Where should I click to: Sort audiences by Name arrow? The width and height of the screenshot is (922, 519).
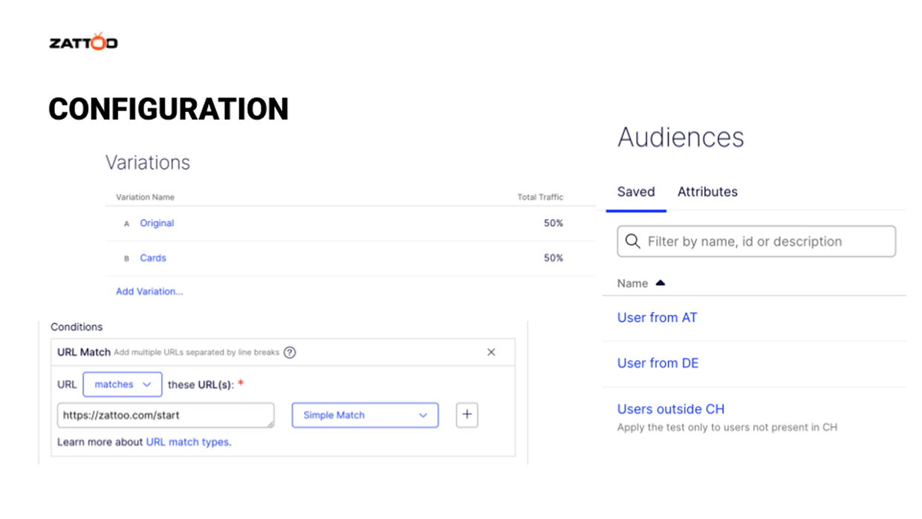coord(660,283)
